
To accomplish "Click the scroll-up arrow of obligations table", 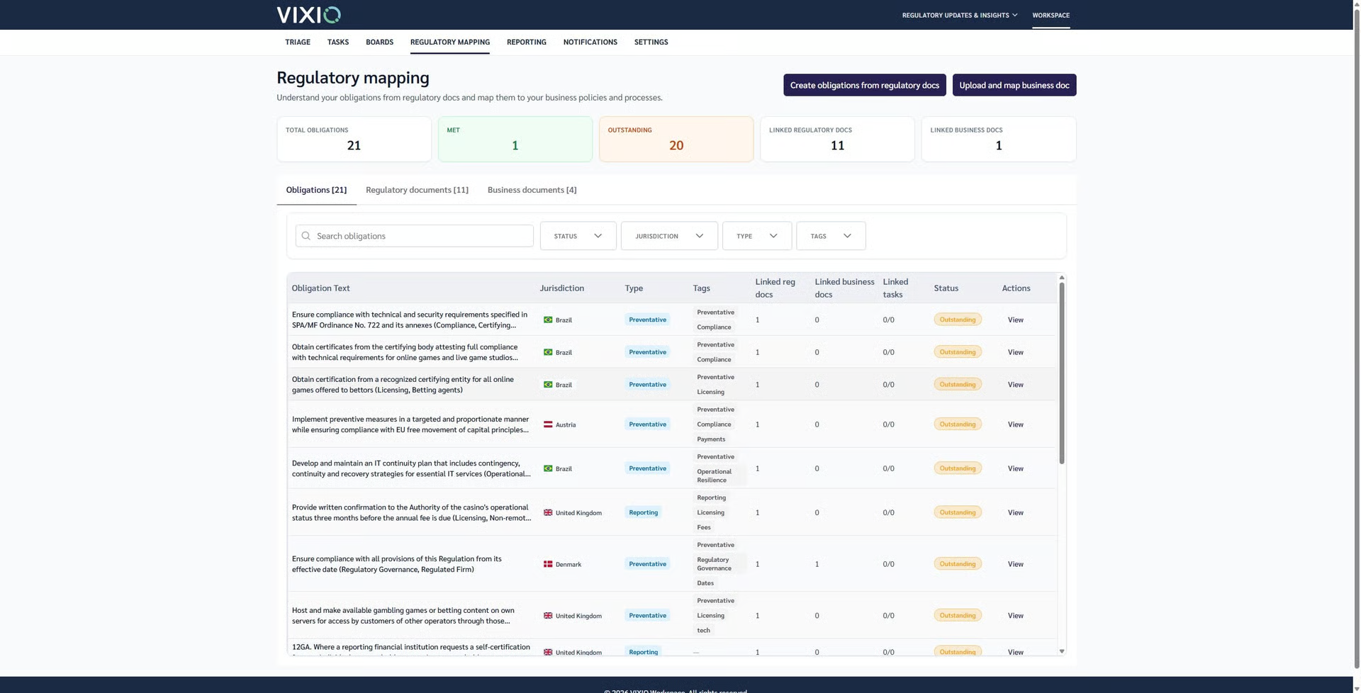I will point(1061,278).
